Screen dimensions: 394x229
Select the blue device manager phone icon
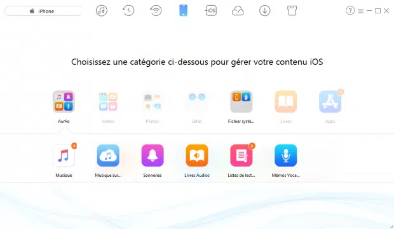183,11
